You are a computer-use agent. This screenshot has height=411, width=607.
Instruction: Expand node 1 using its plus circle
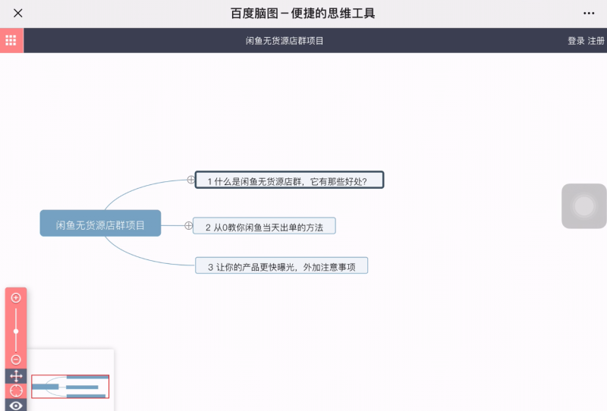(190, 180)
